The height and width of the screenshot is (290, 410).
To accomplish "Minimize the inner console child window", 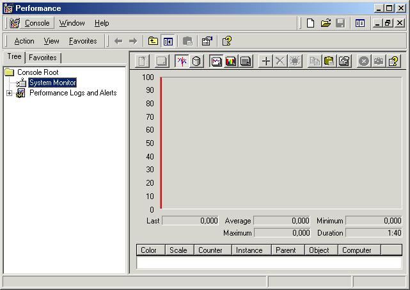I will pyautogui.click(x=377, y=23).
